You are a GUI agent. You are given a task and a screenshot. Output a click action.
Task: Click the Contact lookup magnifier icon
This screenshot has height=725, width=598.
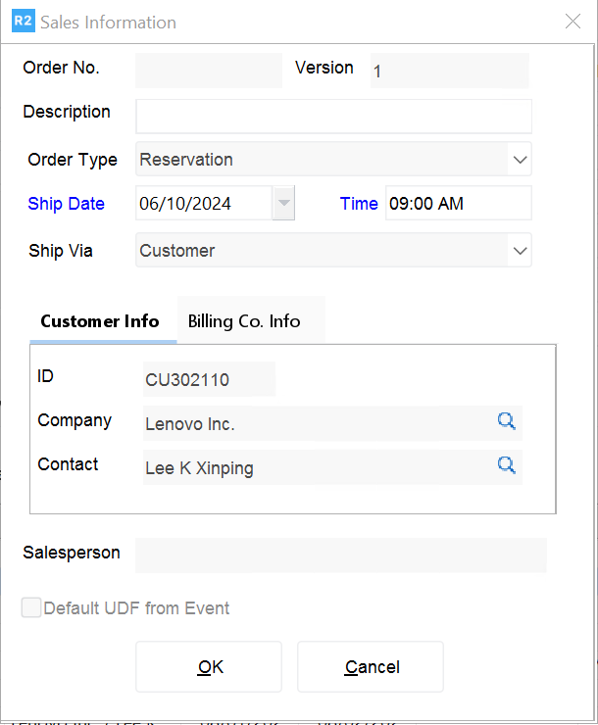pyautogui.click(x=506, y=465)
